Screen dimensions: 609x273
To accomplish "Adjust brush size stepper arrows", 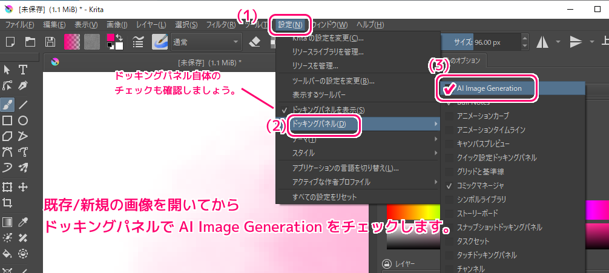I will (525, 42).
